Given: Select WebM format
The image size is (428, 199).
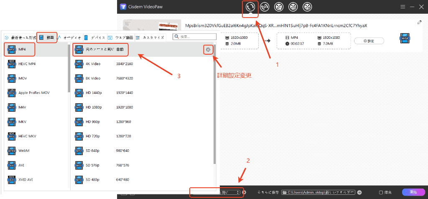Looking at the screenshot, I should tap(36, 151).
